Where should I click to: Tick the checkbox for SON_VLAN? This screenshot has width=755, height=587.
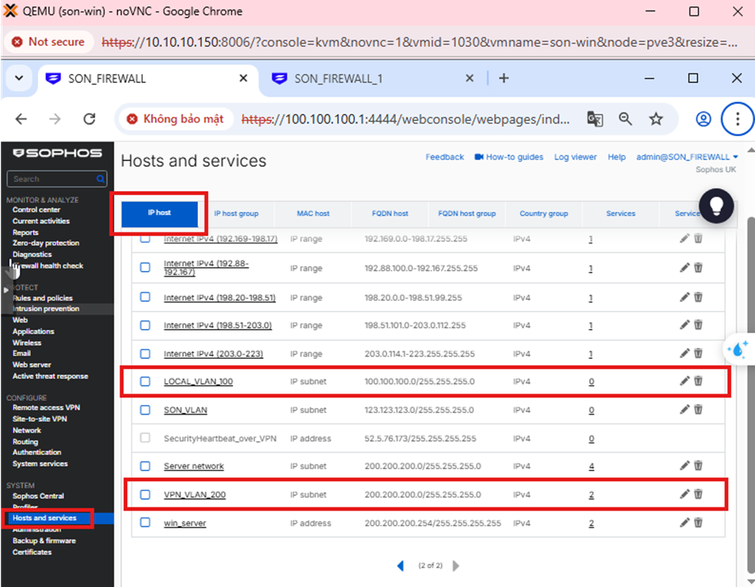coord(145,410)
